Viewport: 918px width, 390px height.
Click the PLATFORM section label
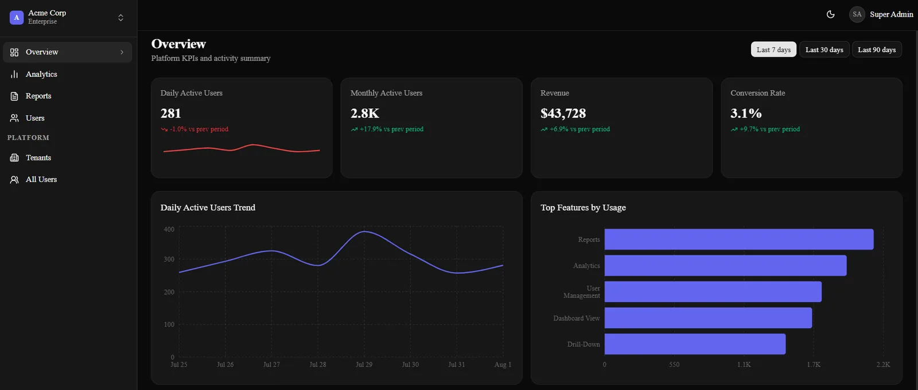(x=28, y=138)
